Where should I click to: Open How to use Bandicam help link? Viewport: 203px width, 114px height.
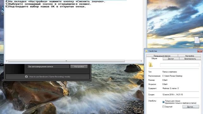coord(50,77)
